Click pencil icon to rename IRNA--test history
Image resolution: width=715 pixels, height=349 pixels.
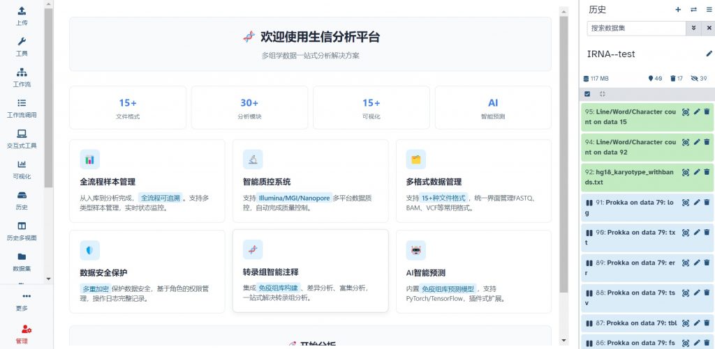pyautogui.click(x=709, y=54)
